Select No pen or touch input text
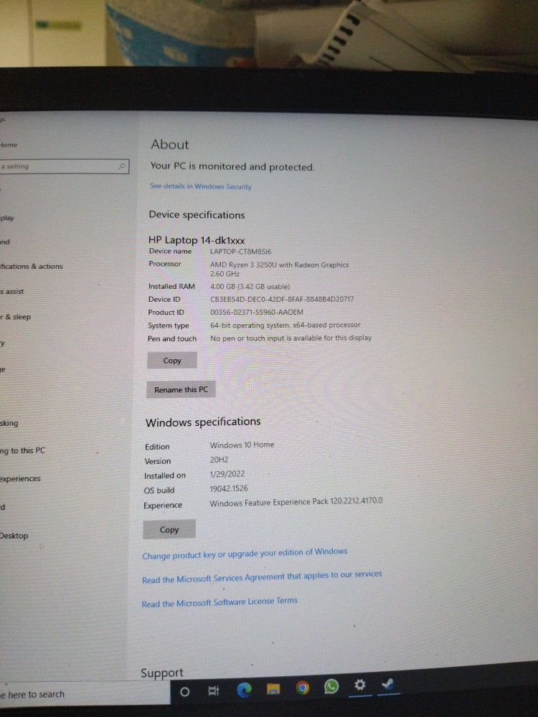The height and width of the screenshot is (717, 538). [x=291, y=338]
